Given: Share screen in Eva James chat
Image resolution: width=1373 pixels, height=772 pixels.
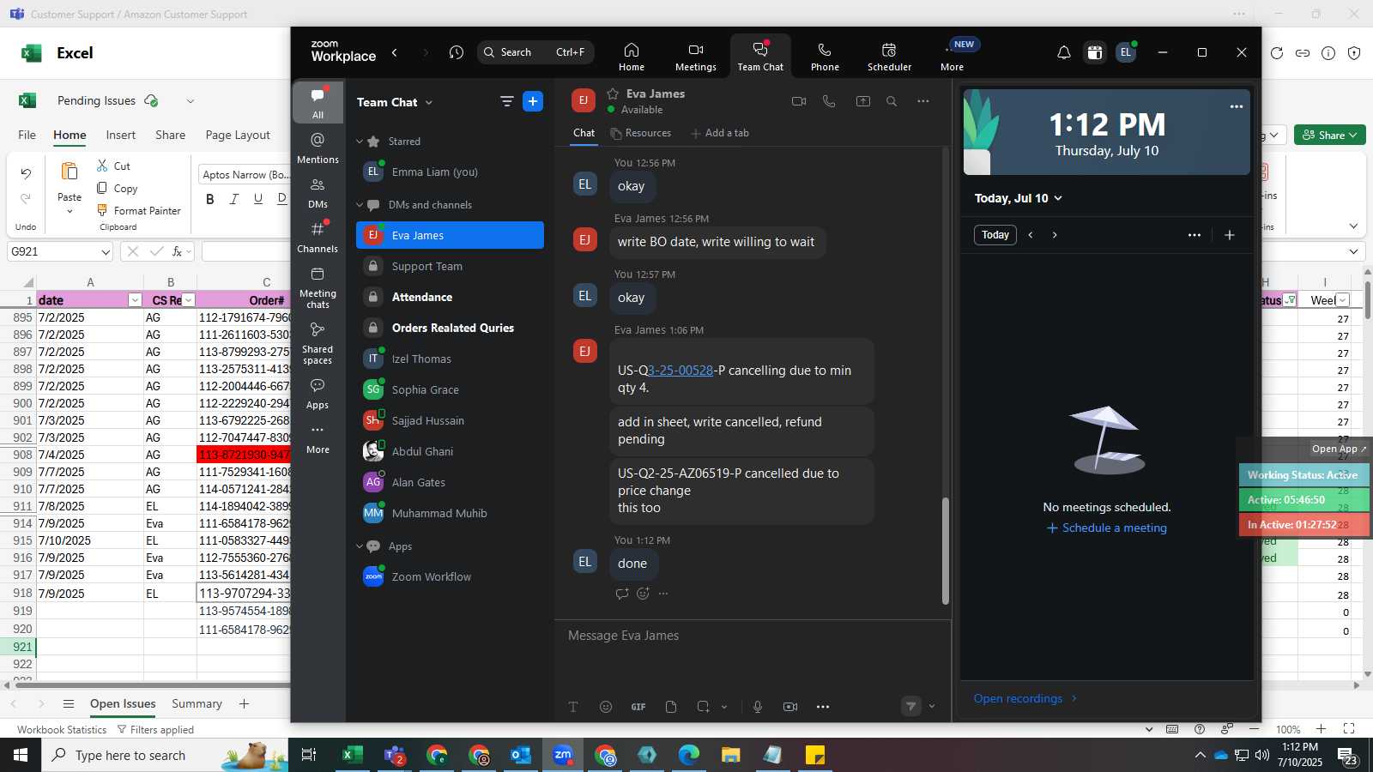Looking at the screenshot, I should click(x=863, y=101).
